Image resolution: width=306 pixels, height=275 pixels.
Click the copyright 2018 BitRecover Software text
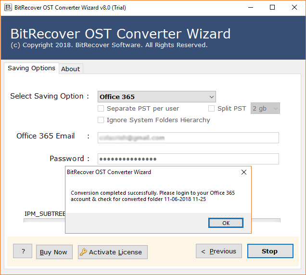[x=109, y=45]
